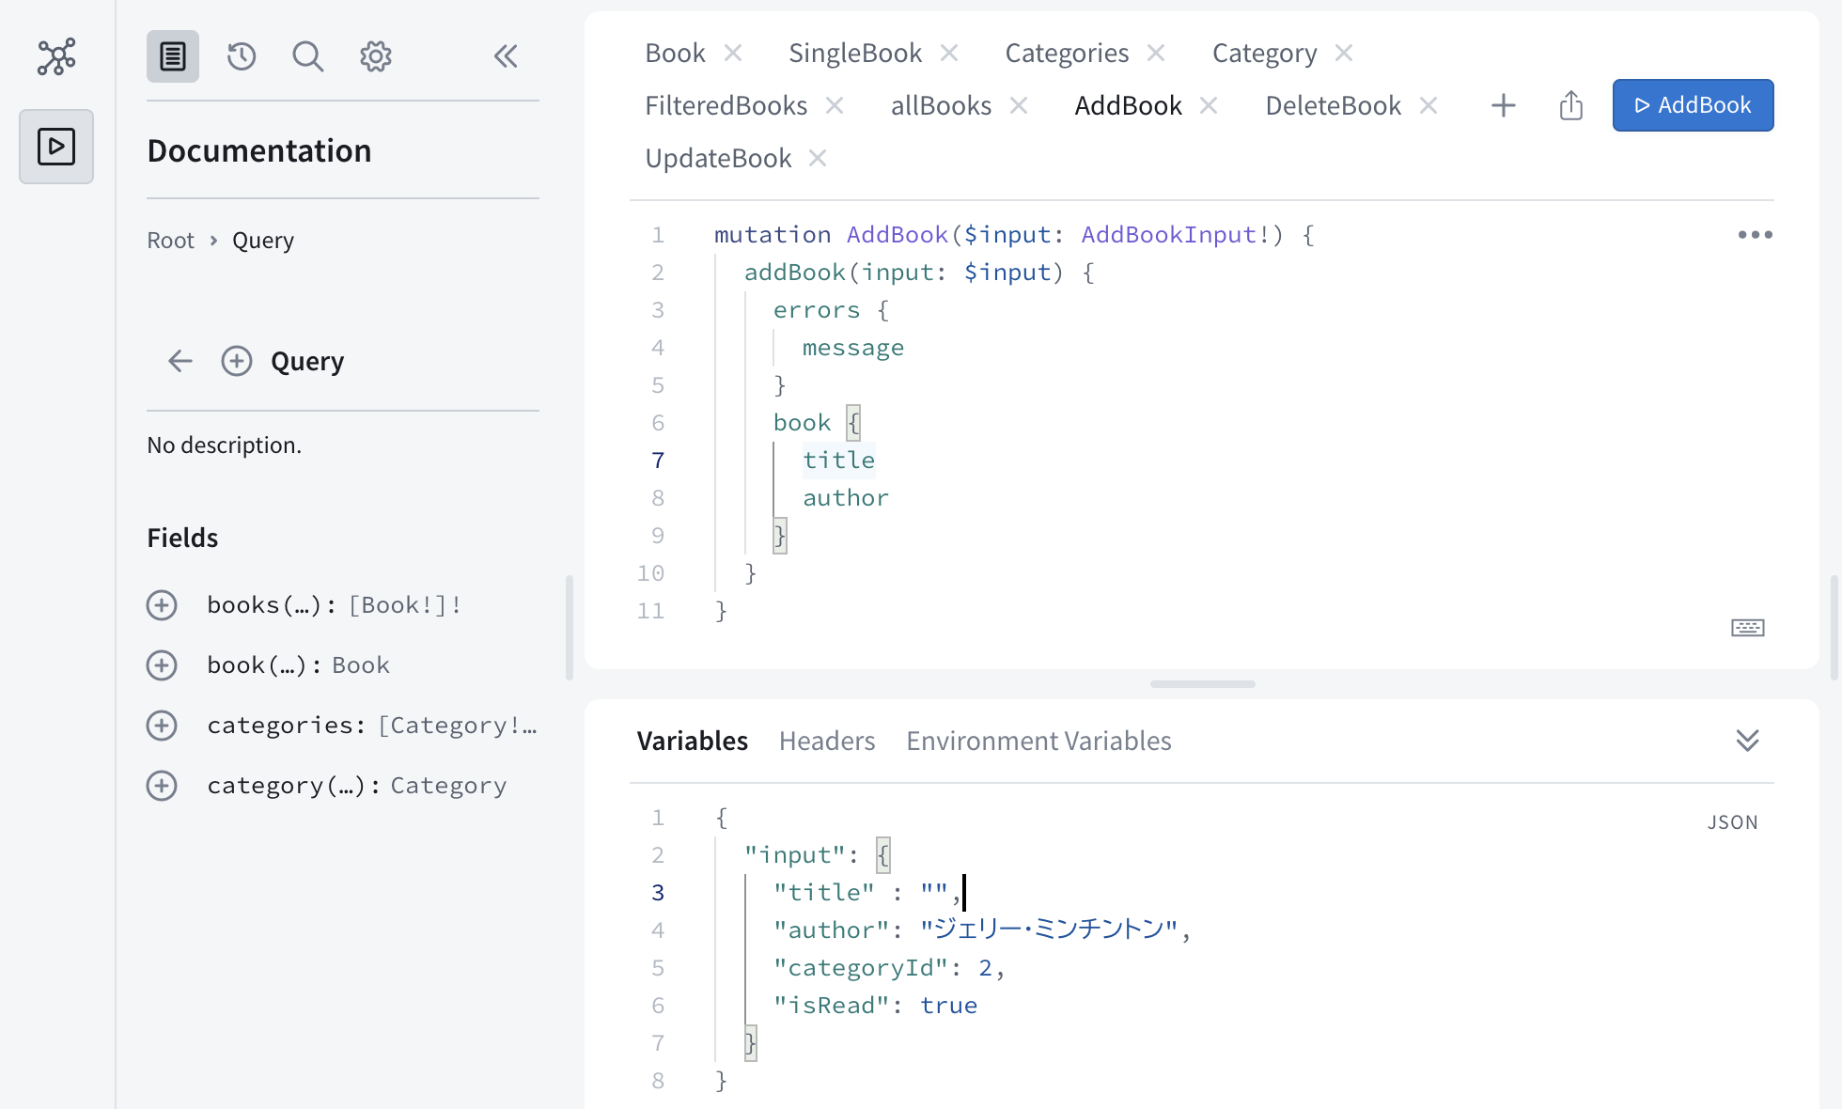The height and width of the screenshot is (1109, 1842).
Task: Open the Headers tab
Action: [827, 741]
